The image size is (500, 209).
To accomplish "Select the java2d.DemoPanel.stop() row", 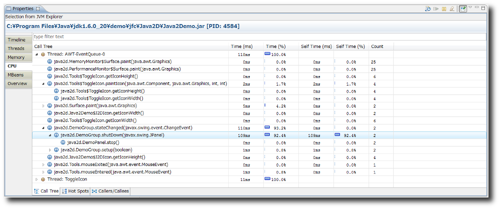I will point(260,142).
